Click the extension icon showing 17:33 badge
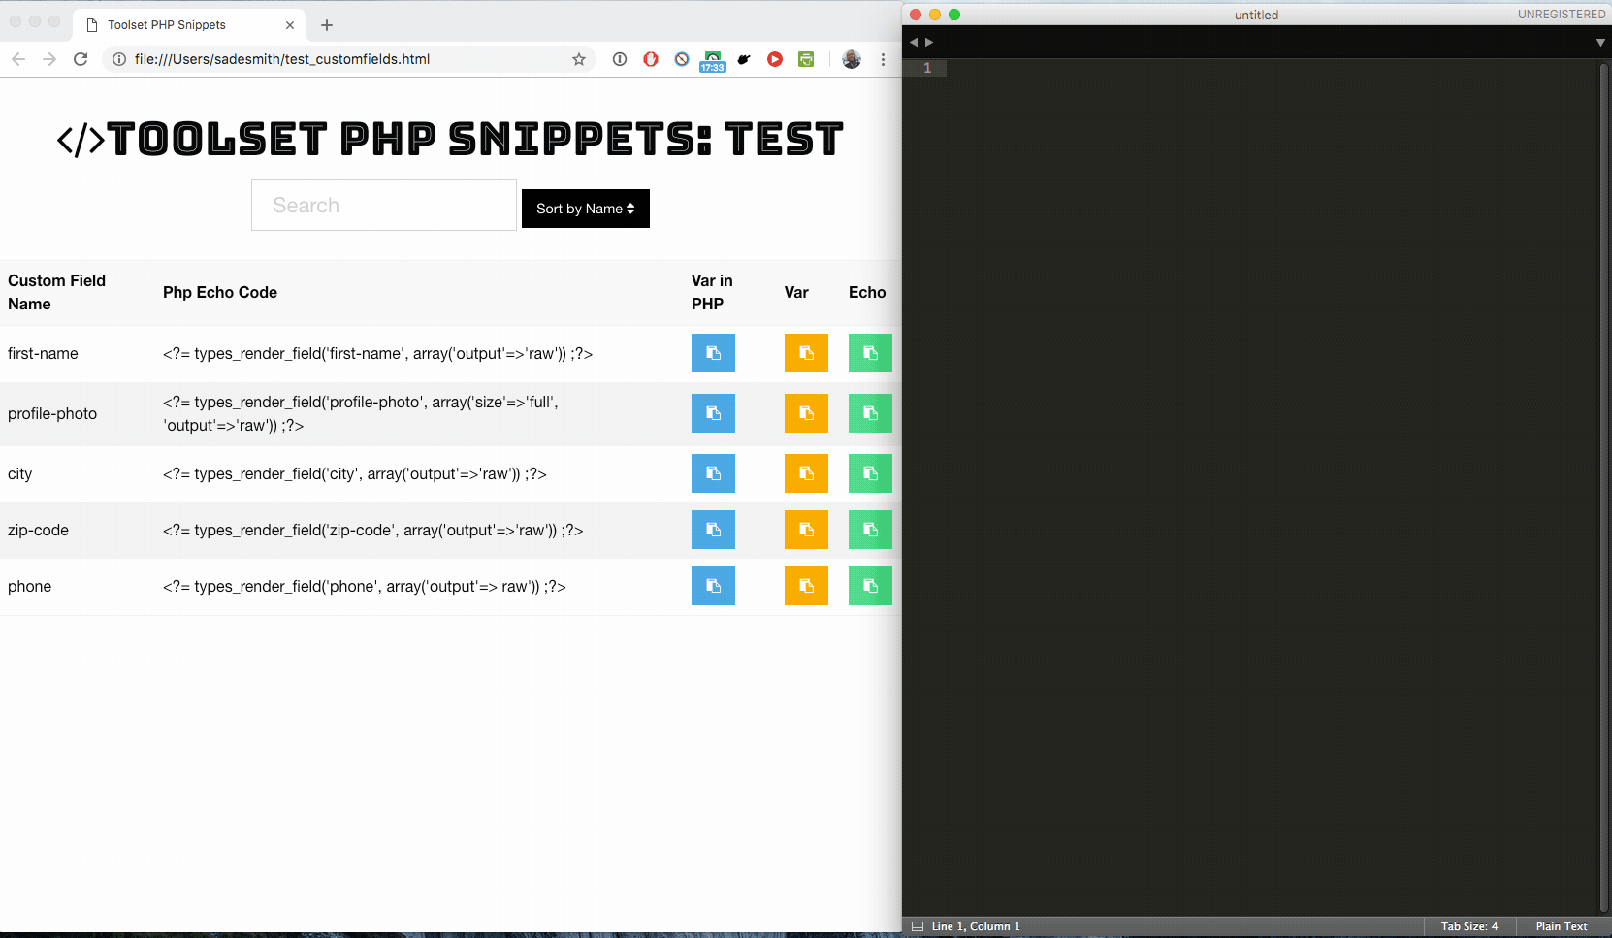The width and height of the screenshot is (1612, 938). (713, 61)
